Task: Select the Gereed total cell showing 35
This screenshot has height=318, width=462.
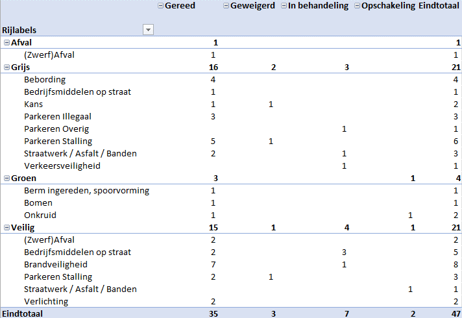Action: pos(213,314)
